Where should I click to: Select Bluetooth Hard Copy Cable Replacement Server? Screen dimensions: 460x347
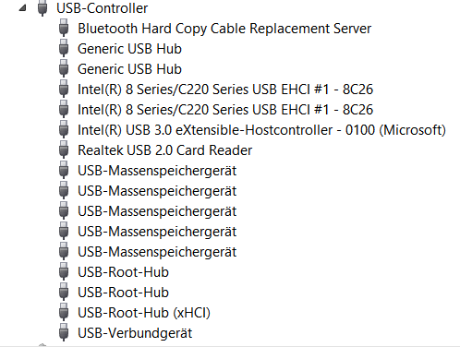(224, 29)
